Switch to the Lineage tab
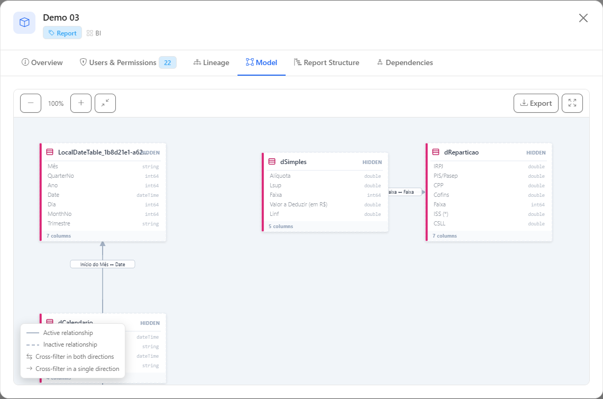 click(x=211, y=62)
